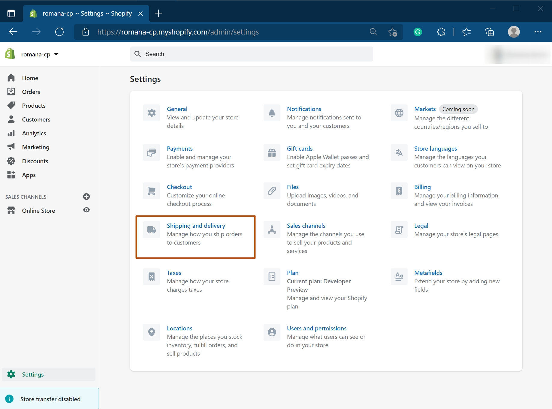Click the Shipping and delivery truck icon

point(152,230)
